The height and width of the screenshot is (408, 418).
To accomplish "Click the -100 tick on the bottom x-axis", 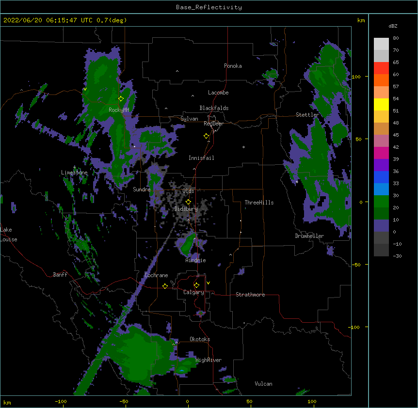I will pyautogui.click(x=61, y=401).
